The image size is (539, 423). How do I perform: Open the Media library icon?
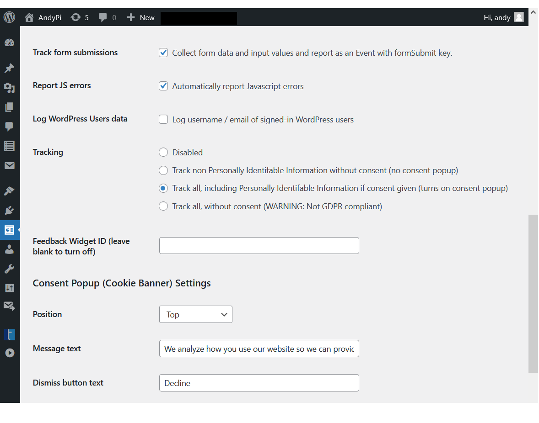pyautogui.click(x=10, y=88)
